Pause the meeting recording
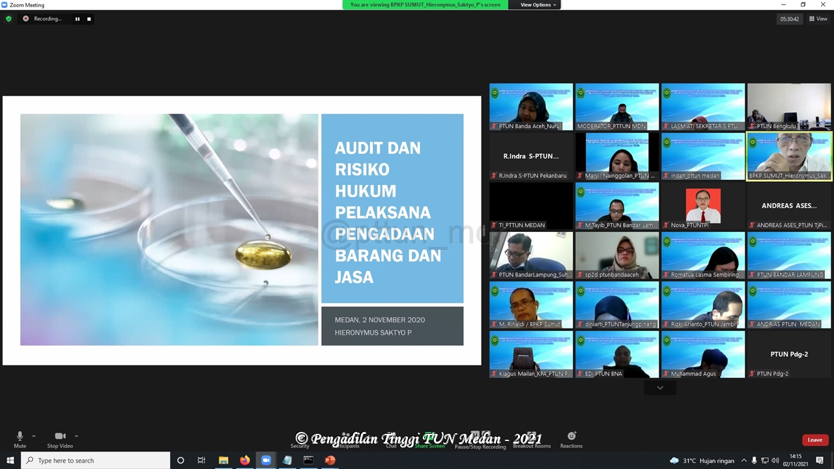834x469 pixels. point(77,19)
